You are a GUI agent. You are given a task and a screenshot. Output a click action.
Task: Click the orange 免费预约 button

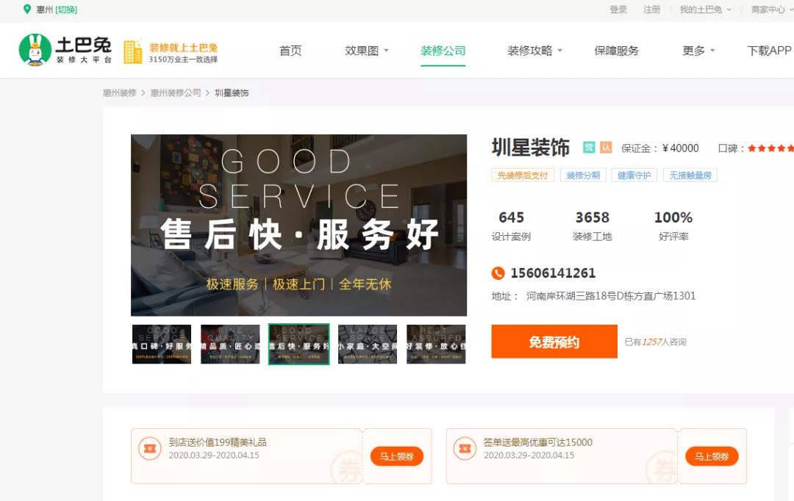554,342
